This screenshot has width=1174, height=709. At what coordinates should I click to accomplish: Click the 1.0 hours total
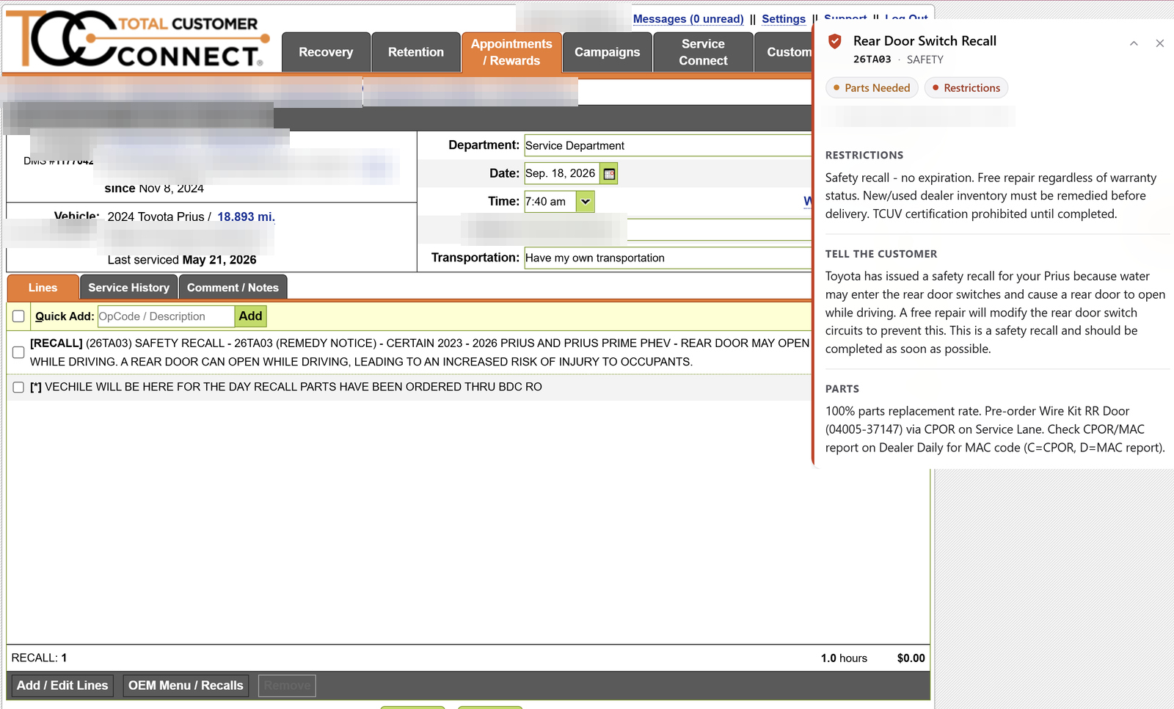(x=844, y=658)
